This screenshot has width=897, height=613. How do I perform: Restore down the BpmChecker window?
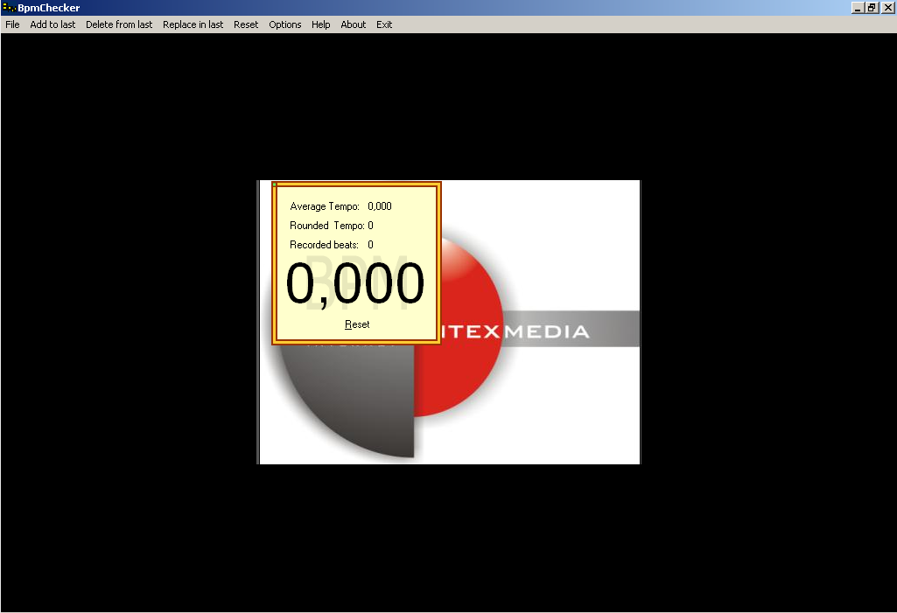tap(872, 8)
